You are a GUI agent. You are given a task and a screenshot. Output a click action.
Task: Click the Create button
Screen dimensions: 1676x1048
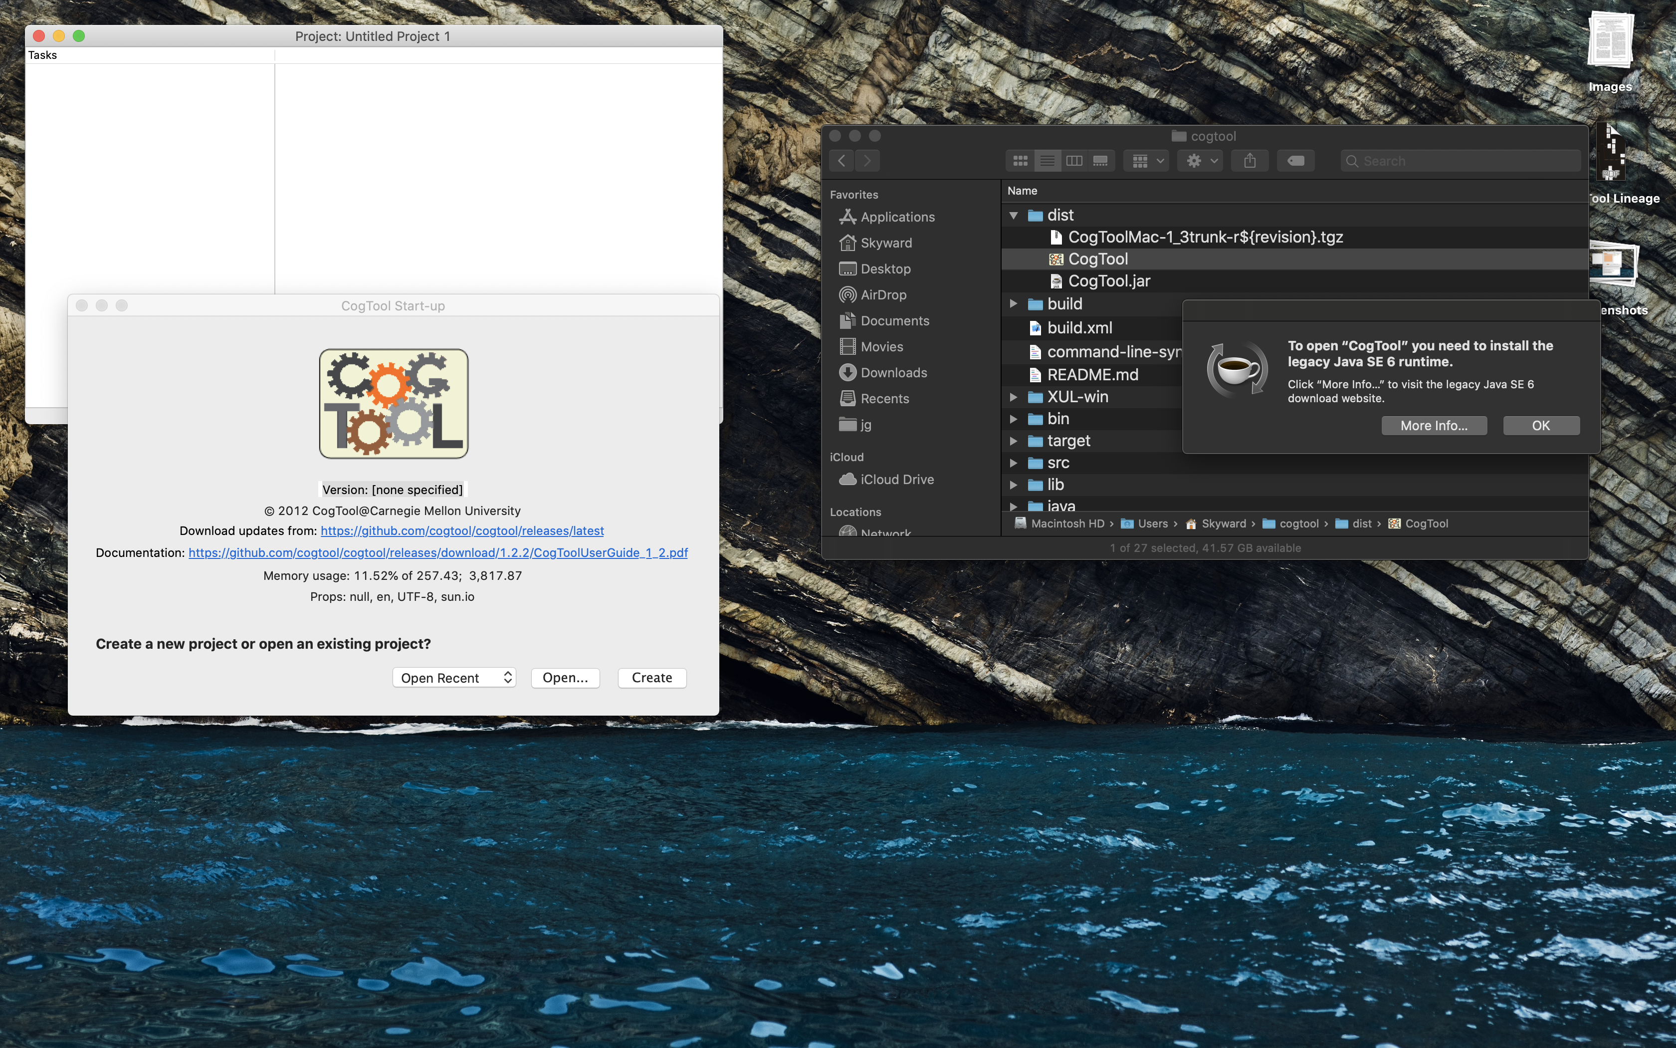[651, 677]
